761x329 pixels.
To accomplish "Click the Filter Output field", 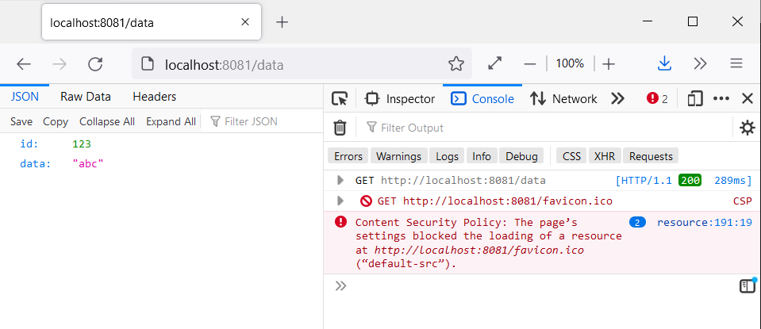I will pyautogui.click(x=544, y=128).
